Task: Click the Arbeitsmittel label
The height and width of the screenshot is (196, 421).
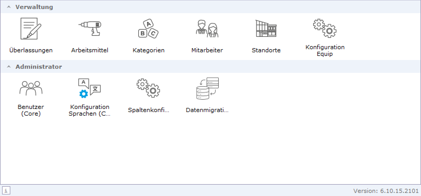Action: [90, 50]
